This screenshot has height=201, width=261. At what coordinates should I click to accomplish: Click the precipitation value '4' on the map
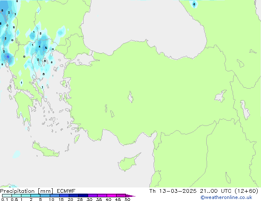pyautogui.click(x=40, y=47)
